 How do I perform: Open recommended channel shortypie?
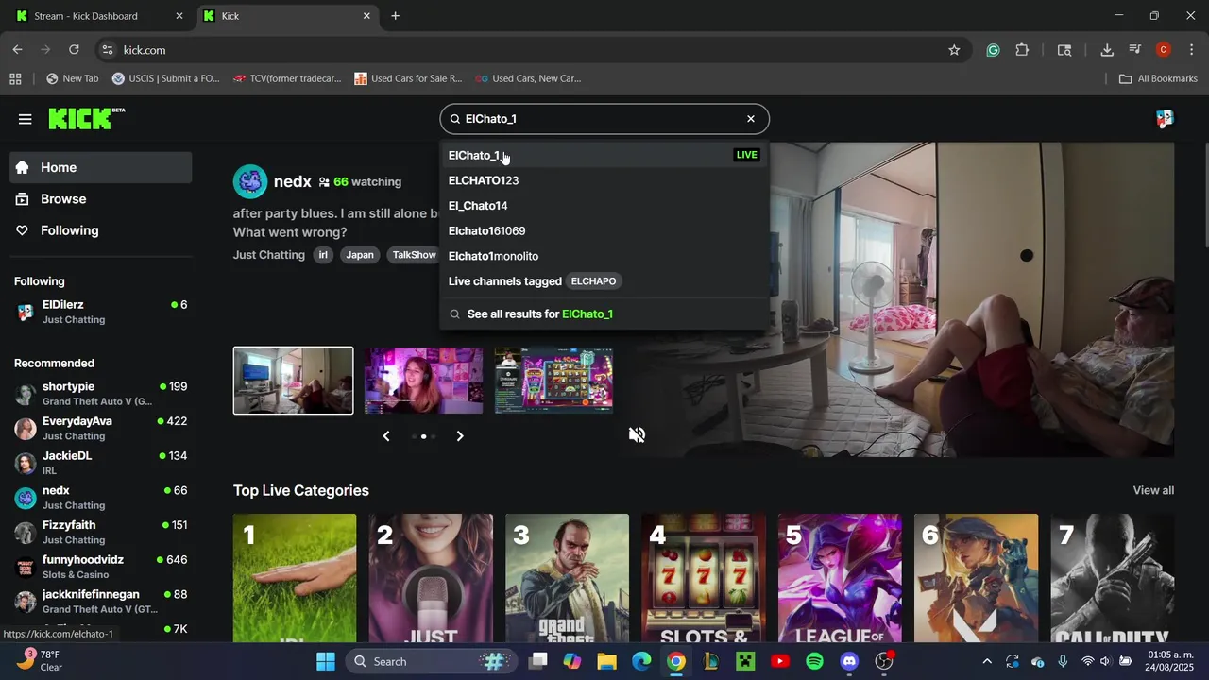101,394
